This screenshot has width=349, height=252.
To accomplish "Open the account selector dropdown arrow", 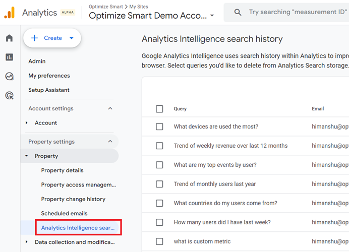I will click(x=212, y=16).
